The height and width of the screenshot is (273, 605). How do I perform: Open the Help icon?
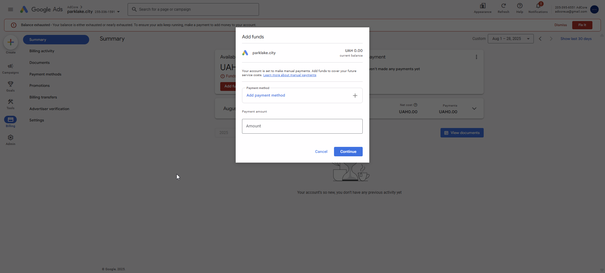point(520,6)
